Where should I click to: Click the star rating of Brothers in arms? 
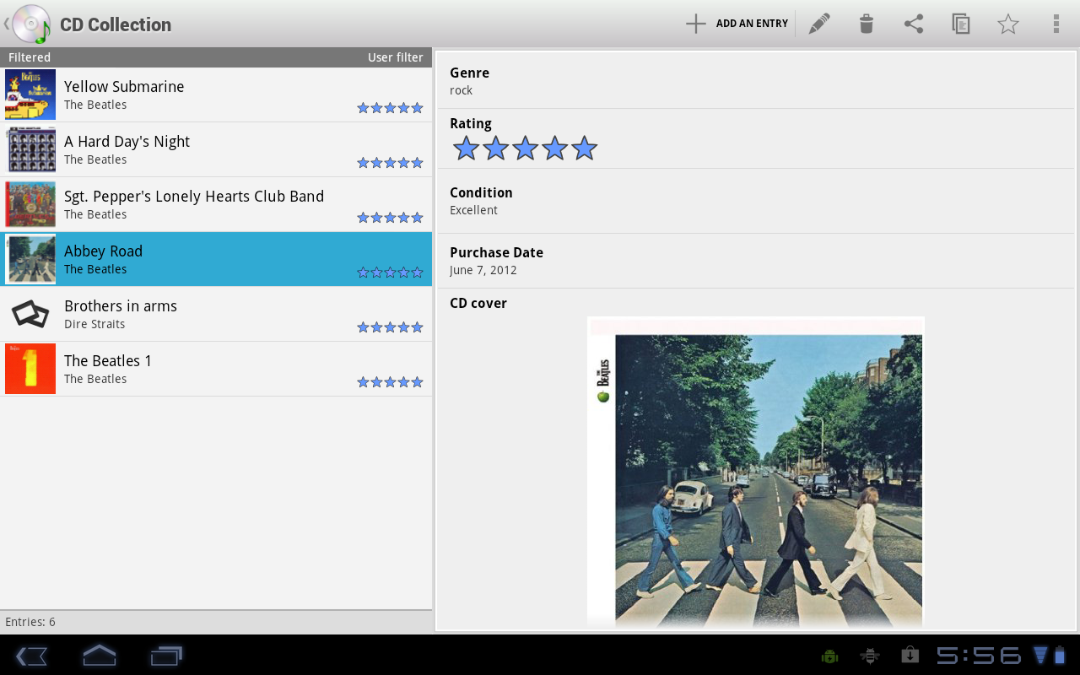point(390,327)
